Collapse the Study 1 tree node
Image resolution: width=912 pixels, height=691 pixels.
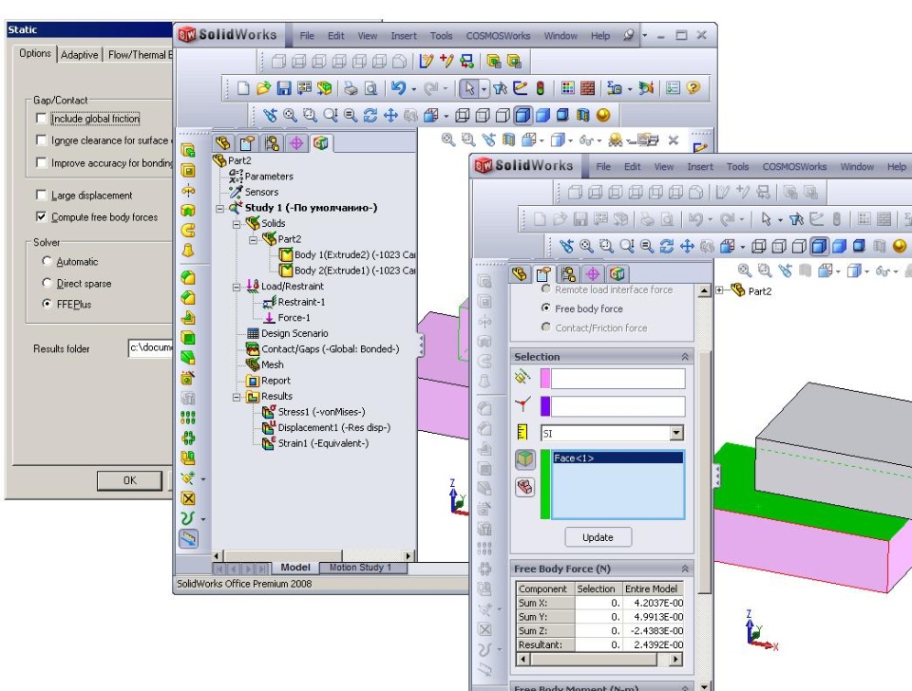(x=219, y=208)
